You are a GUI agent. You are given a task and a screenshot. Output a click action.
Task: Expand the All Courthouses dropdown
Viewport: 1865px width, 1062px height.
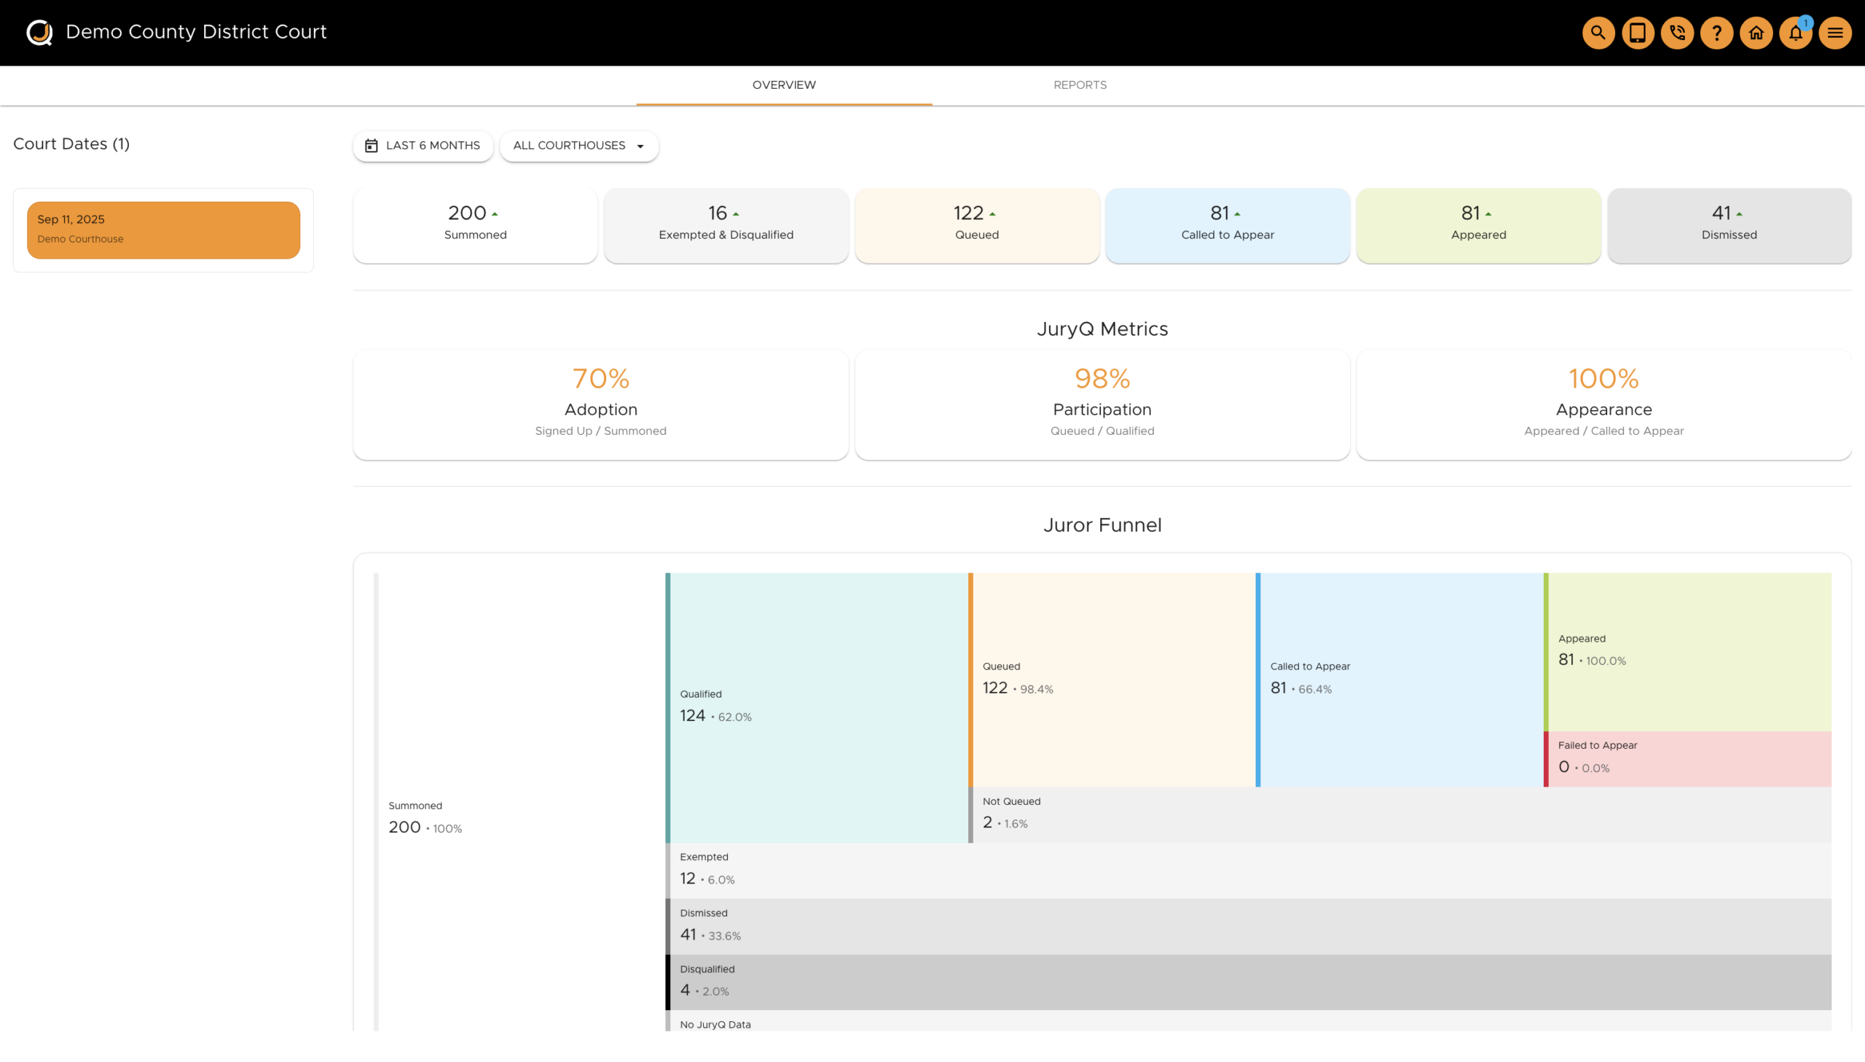578,146
